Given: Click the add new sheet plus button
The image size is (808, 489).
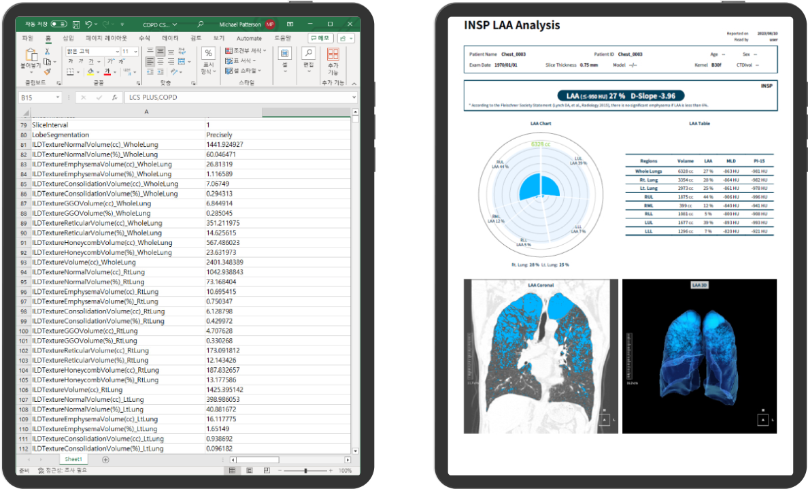Looking at the screenshot, I should coord(105,460).
